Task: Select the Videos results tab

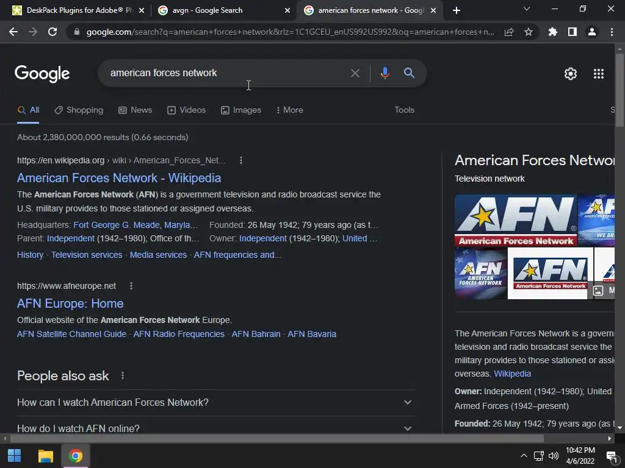Action: [x=187, y=110]
